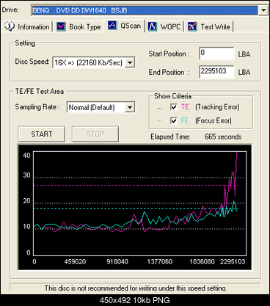Click the disabled STOP button

coord(95,134)
